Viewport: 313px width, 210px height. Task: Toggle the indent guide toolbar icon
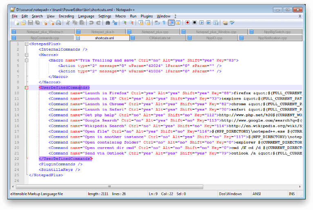171,23
